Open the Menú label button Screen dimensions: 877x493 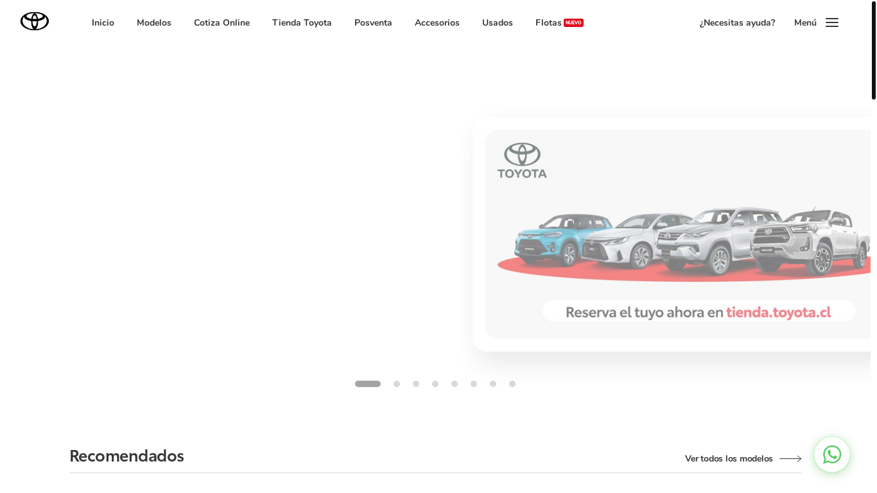805,22
